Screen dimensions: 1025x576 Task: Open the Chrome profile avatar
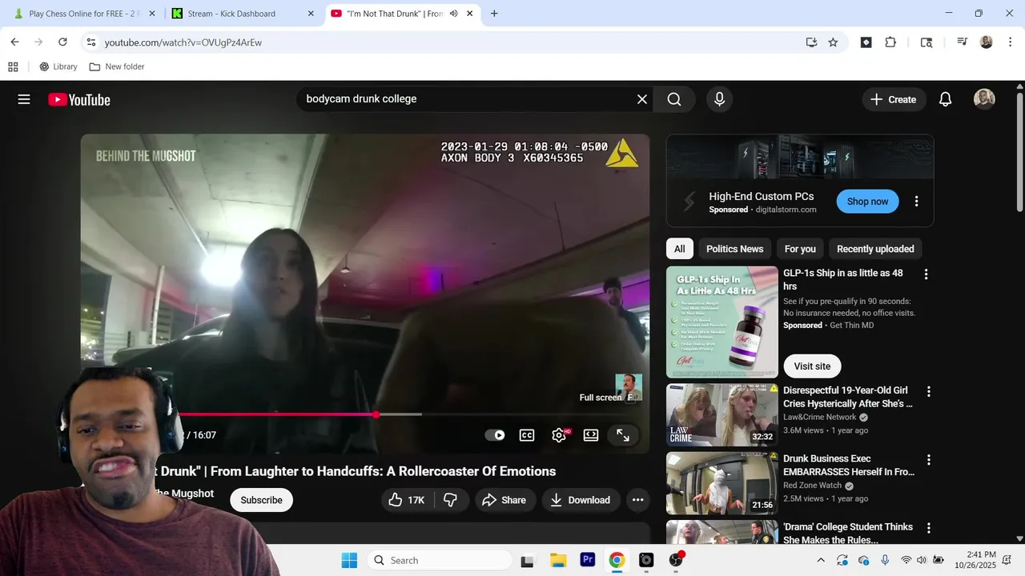coord(986,42)
